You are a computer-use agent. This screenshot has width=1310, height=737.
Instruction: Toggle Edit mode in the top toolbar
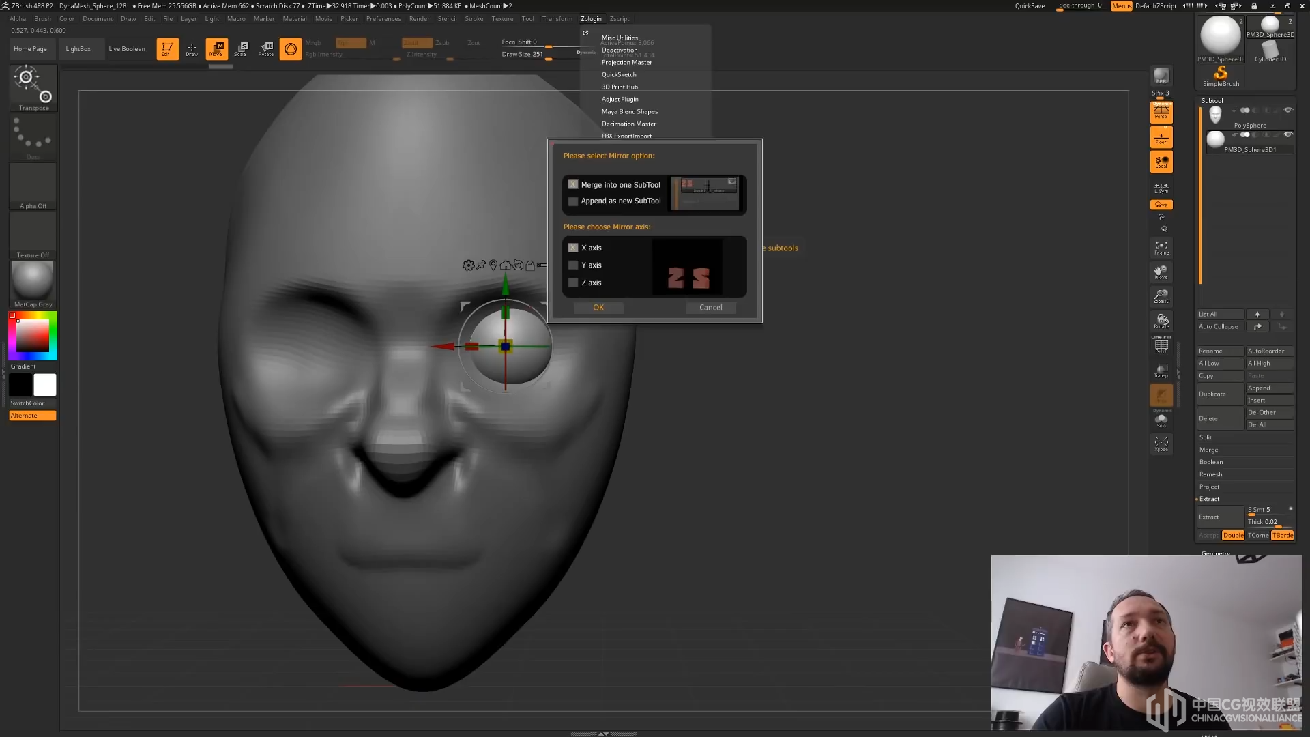point(167,48)
